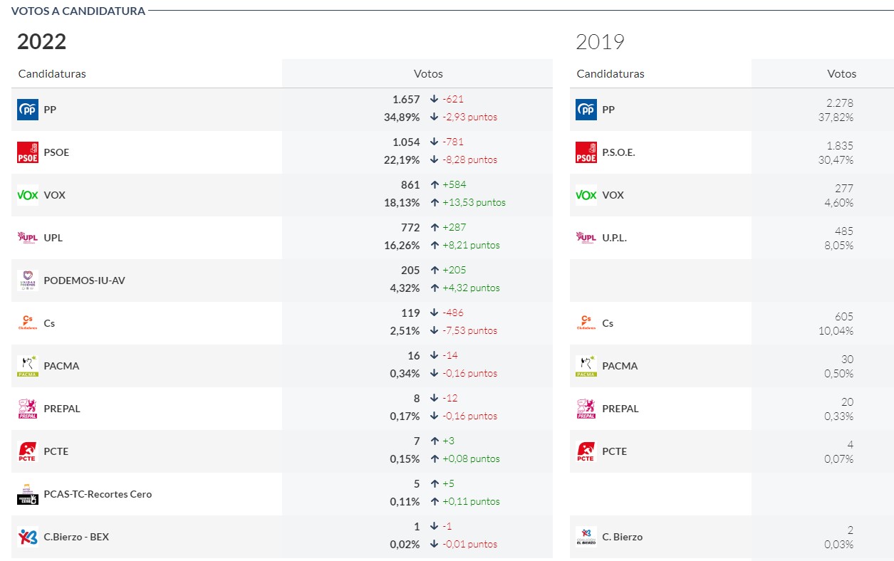Click PCTE's +0,08 puntos change
Viewport: 894px width, 561px height.
[x=471, y=458]
